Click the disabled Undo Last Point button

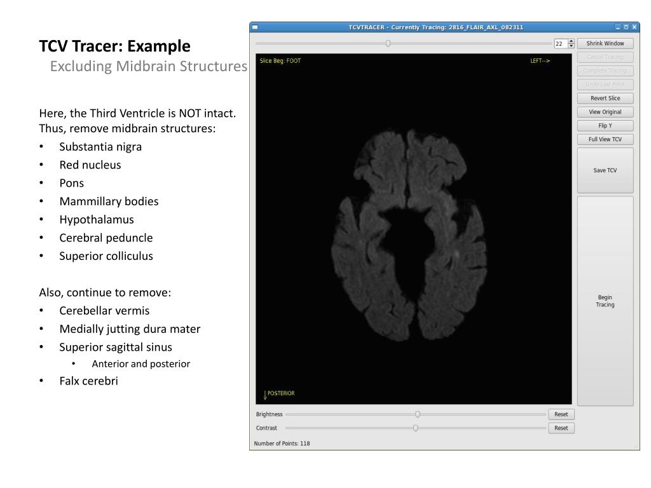point(605,85)
